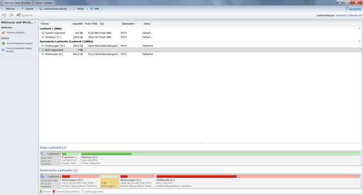Open the Extras menu

(80, 9)
